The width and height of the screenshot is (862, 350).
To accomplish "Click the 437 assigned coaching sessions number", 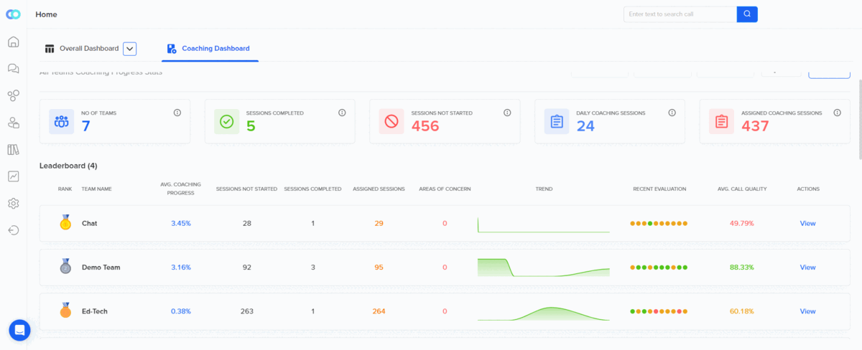I will (x=756, y=126).
